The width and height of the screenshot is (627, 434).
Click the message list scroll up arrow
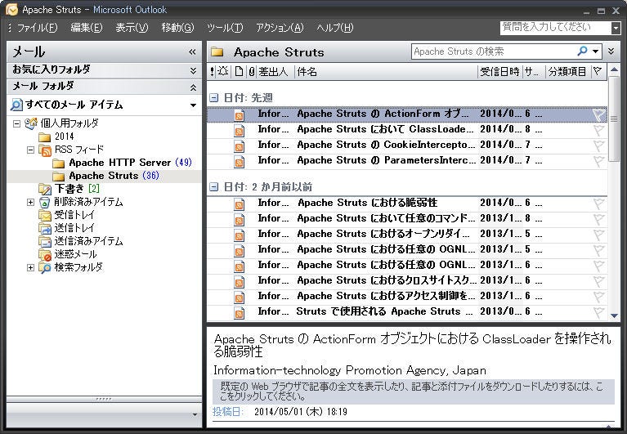[614, 69]
